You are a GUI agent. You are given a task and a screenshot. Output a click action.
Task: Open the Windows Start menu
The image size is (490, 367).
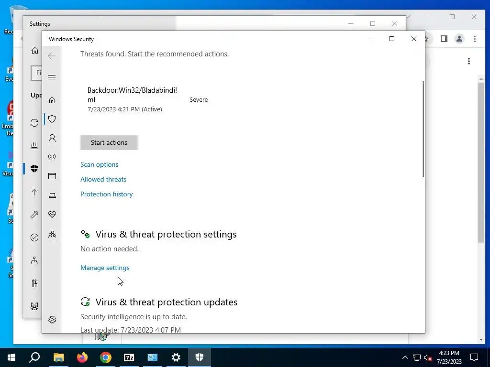click(x=11, y=357)
